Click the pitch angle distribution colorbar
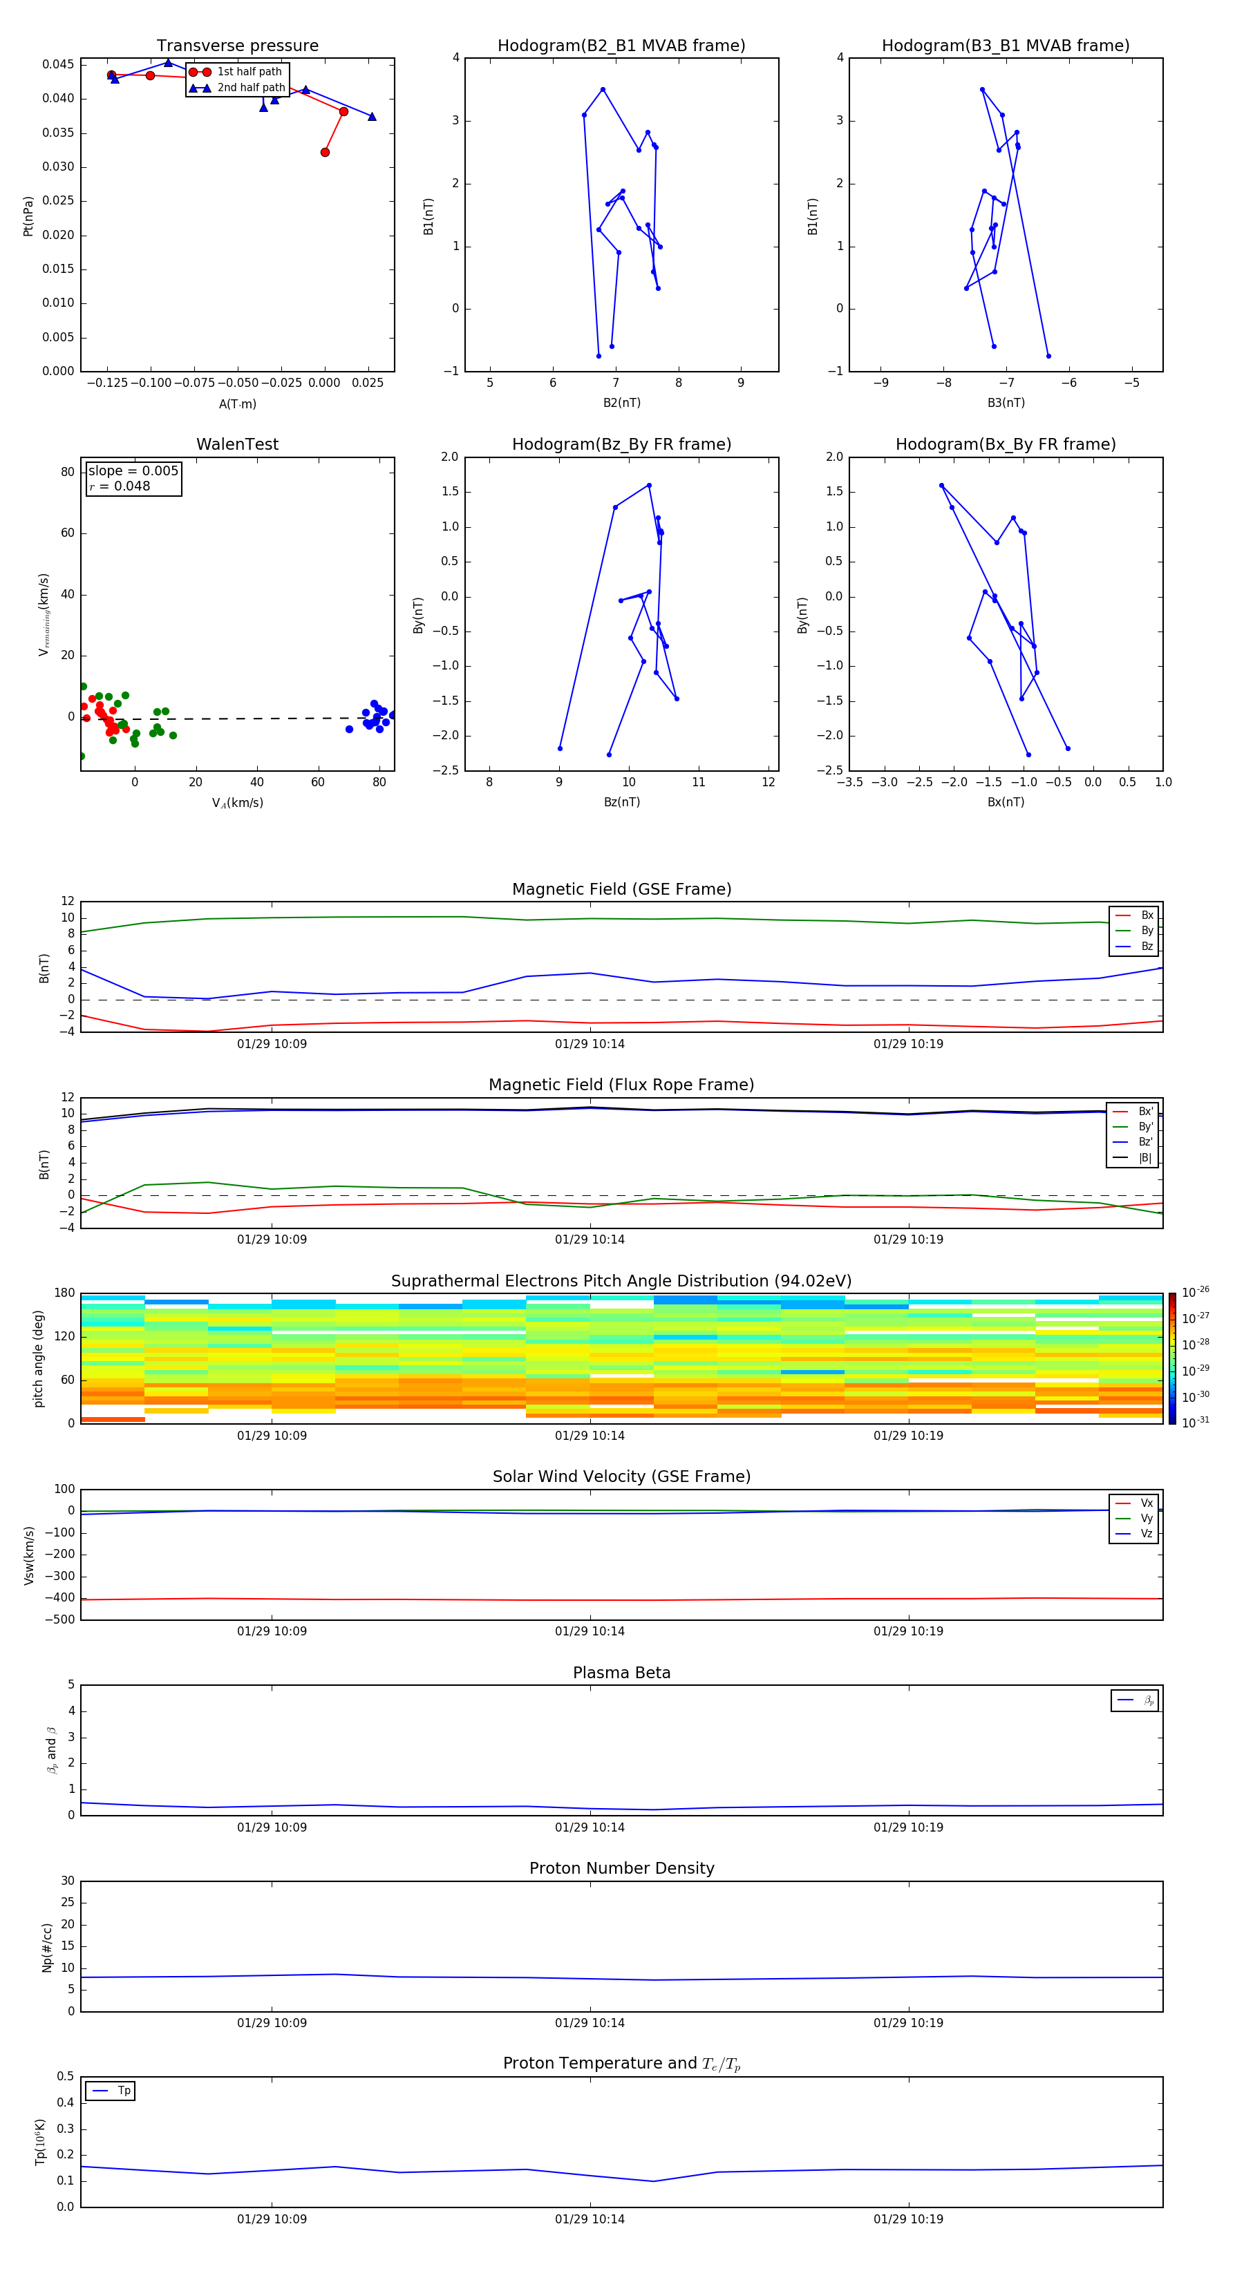Image resolution: width=1244 pixels, height=2280 pixels. tap(1172, 1358)
